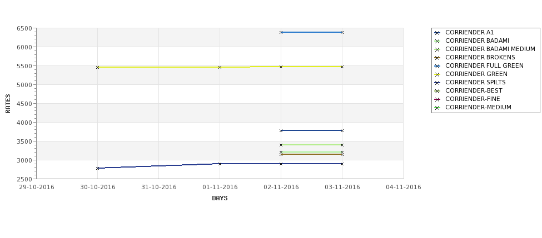Viewport: 542px width, 238px height.
Task: Click the yellow GREEN data point on 01-11-2016
Action: 220,67
